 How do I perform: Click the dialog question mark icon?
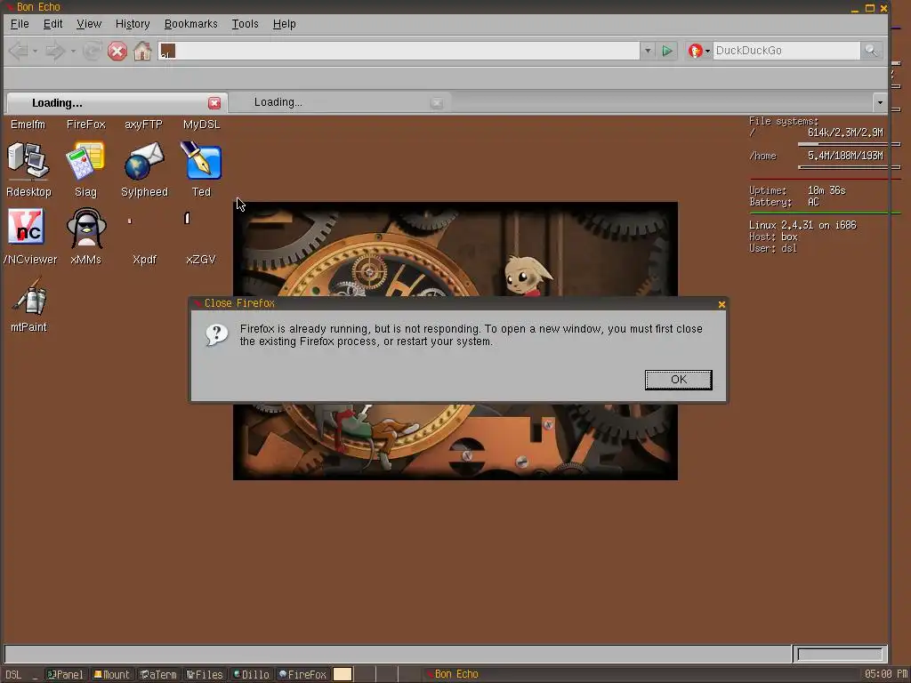[x=217, y=334]
